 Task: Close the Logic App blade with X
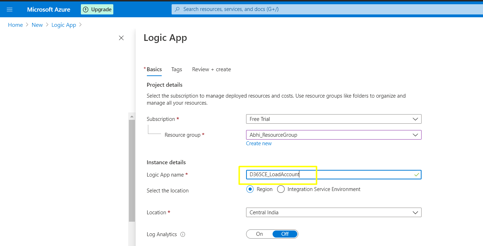pyautogui.click(x=121, y=38)
